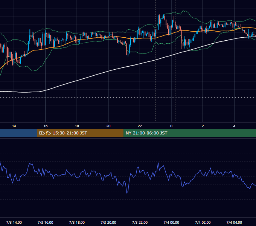The height and width of the screenshot is (226, 256).
Task: Click the 7/4 00:00 time label
Action: 171,222
